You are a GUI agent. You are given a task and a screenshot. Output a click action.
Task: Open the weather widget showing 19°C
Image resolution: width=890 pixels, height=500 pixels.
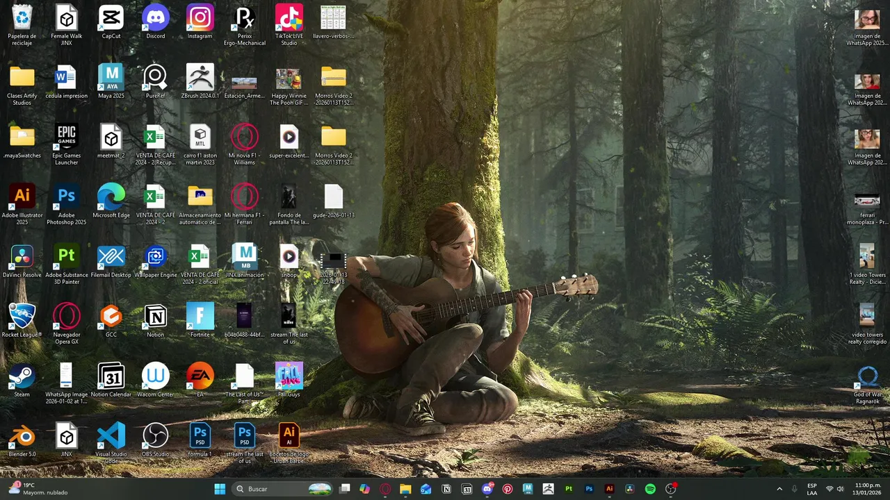tap(38, 489)
